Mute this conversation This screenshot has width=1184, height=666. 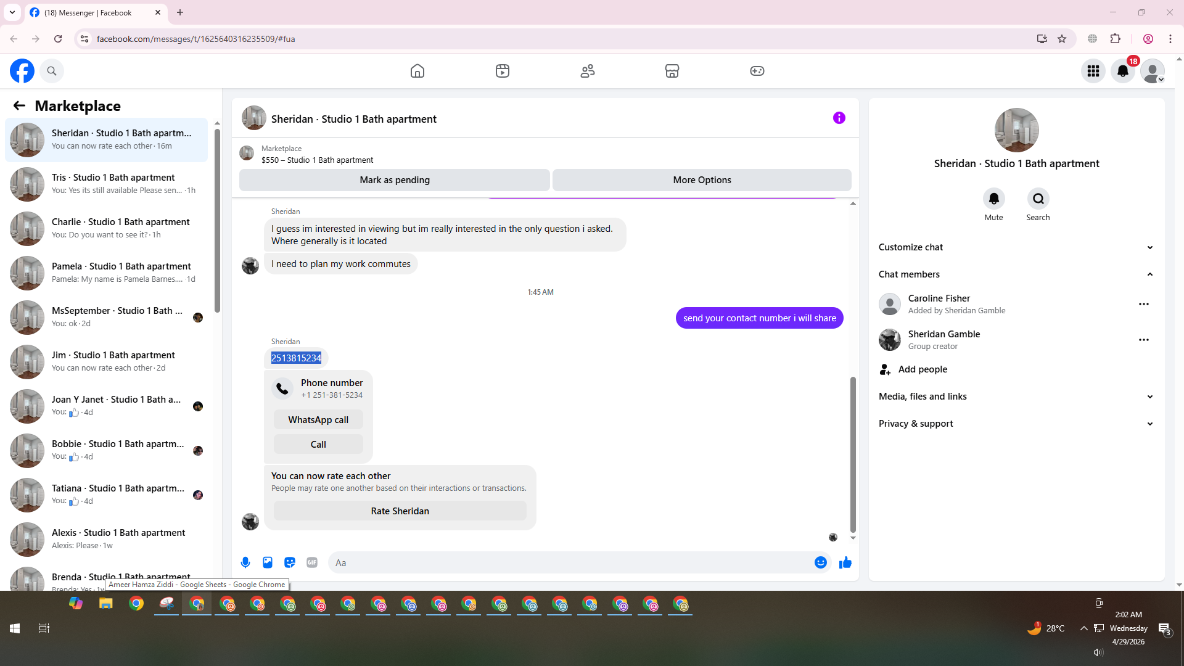click(993, 199)
